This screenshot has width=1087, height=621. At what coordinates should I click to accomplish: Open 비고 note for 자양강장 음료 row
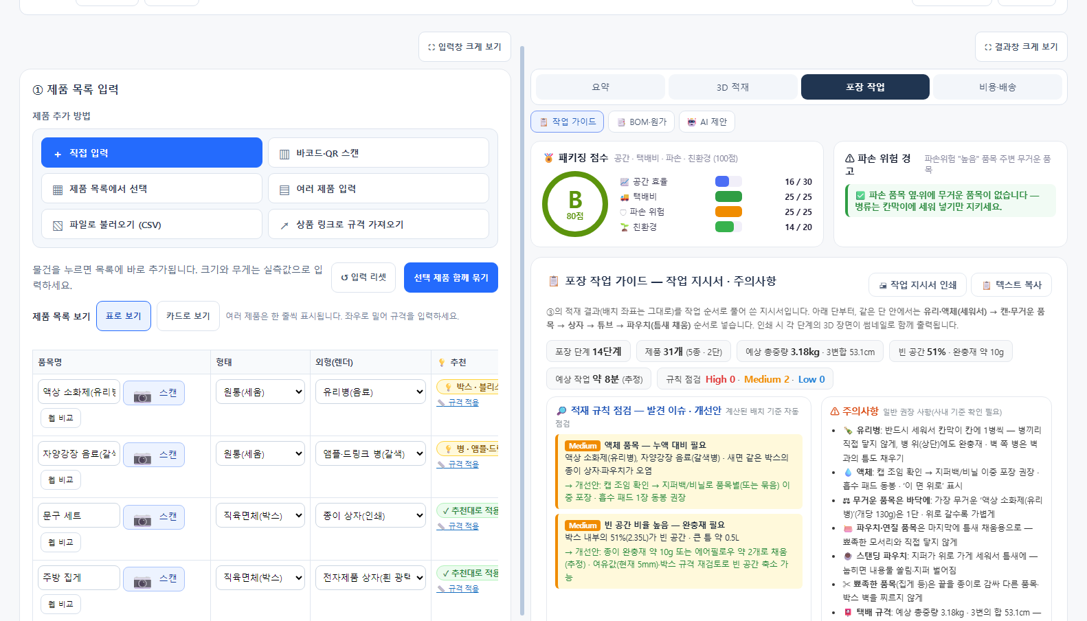click(x=61, y=479)
